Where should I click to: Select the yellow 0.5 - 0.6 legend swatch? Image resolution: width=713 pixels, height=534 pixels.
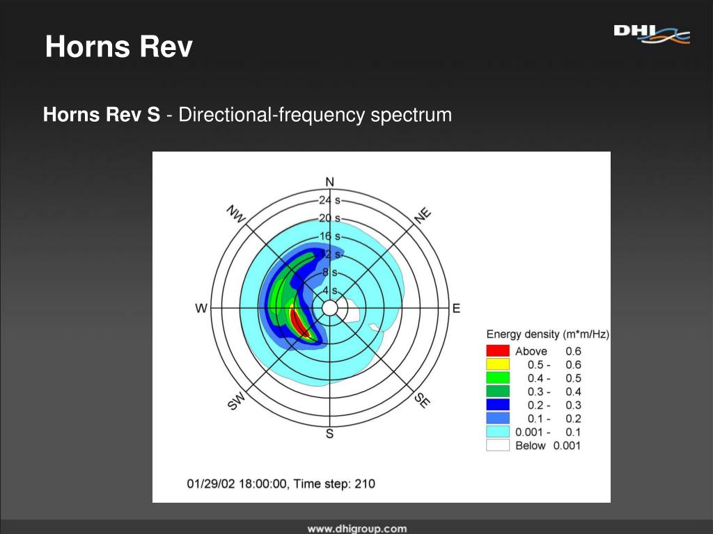[x=497, y=364]
